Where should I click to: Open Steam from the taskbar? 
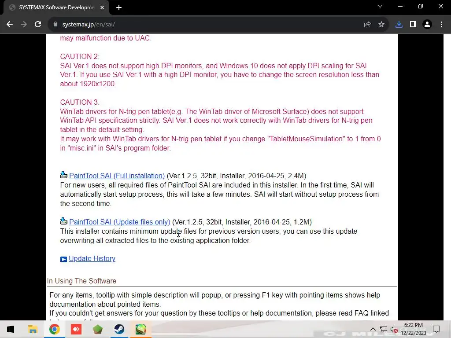tap(119, 329)
